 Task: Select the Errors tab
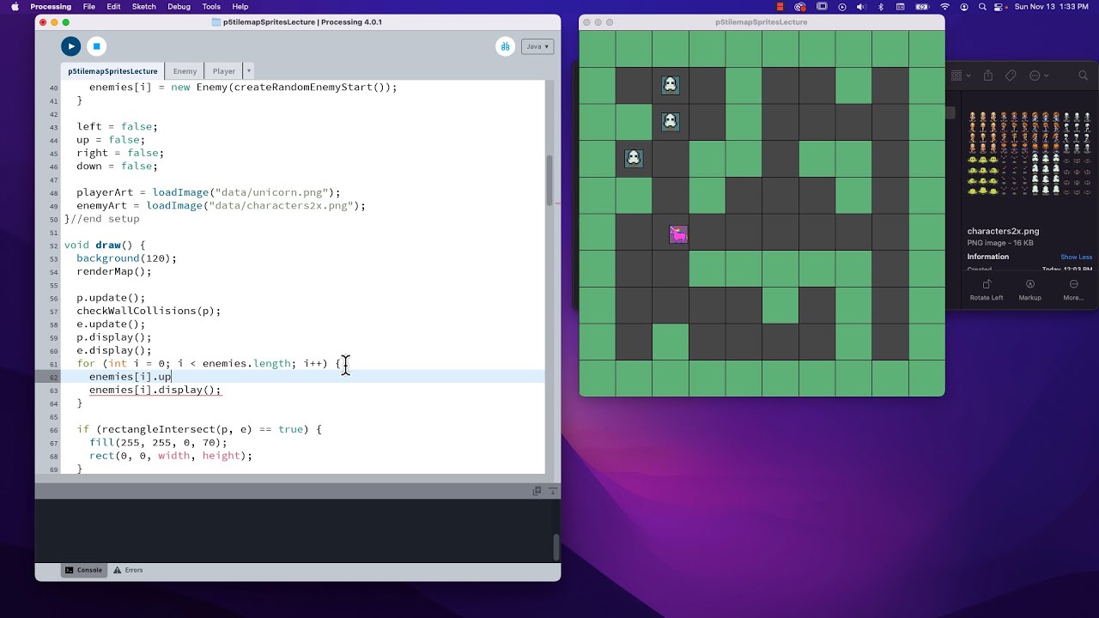pyautogui.click(x=128, y=570)
